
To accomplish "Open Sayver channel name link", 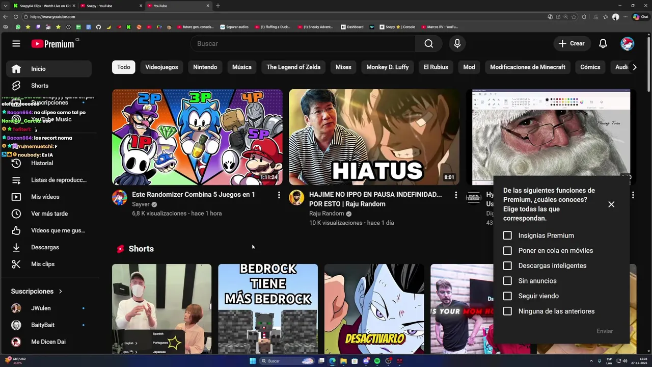I will point(141,204).
